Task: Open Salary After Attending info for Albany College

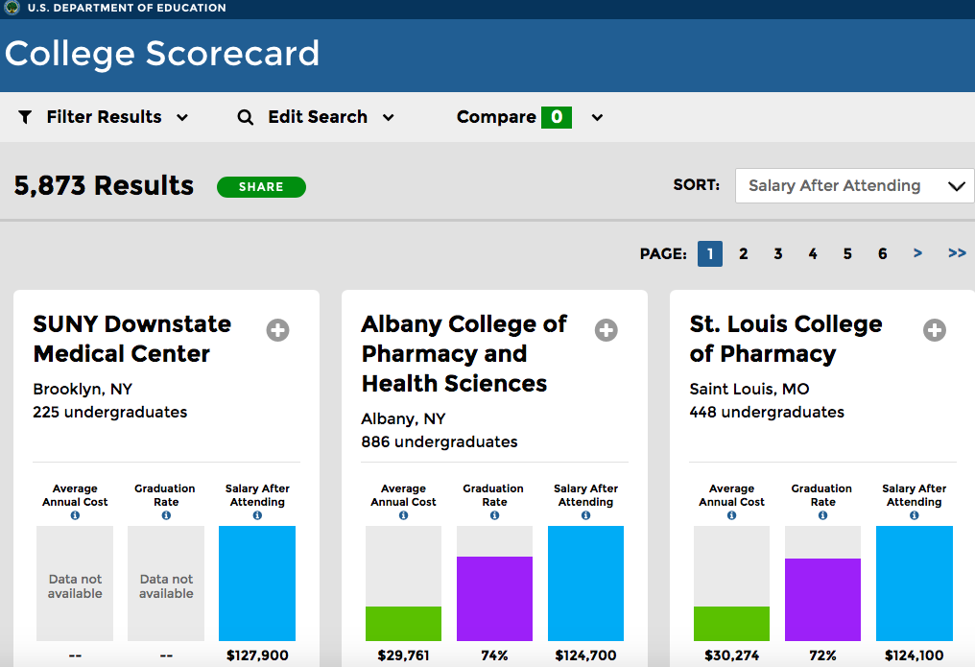Action: pos(585,515)
